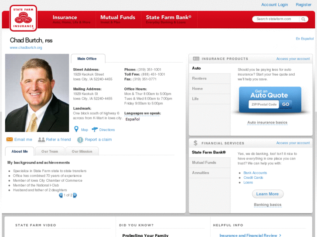The width and height of the screenshot is (317, 237).
Task: Open www.chadburtch.org link
Action: (26, 47)
